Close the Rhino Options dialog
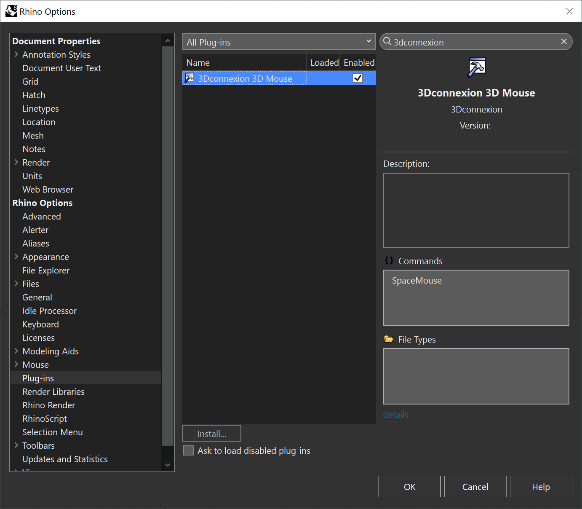This screenshot has width=582, height=509. point(569,11)
